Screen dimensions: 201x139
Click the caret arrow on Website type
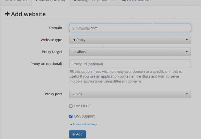[x=187, y=40]
